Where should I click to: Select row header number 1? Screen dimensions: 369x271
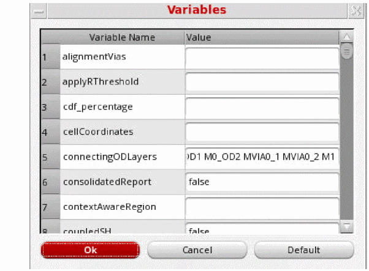tap(51, 57)
